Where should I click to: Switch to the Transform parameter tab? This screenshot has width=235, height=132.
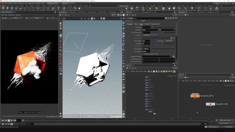click(x=130, y=24)
